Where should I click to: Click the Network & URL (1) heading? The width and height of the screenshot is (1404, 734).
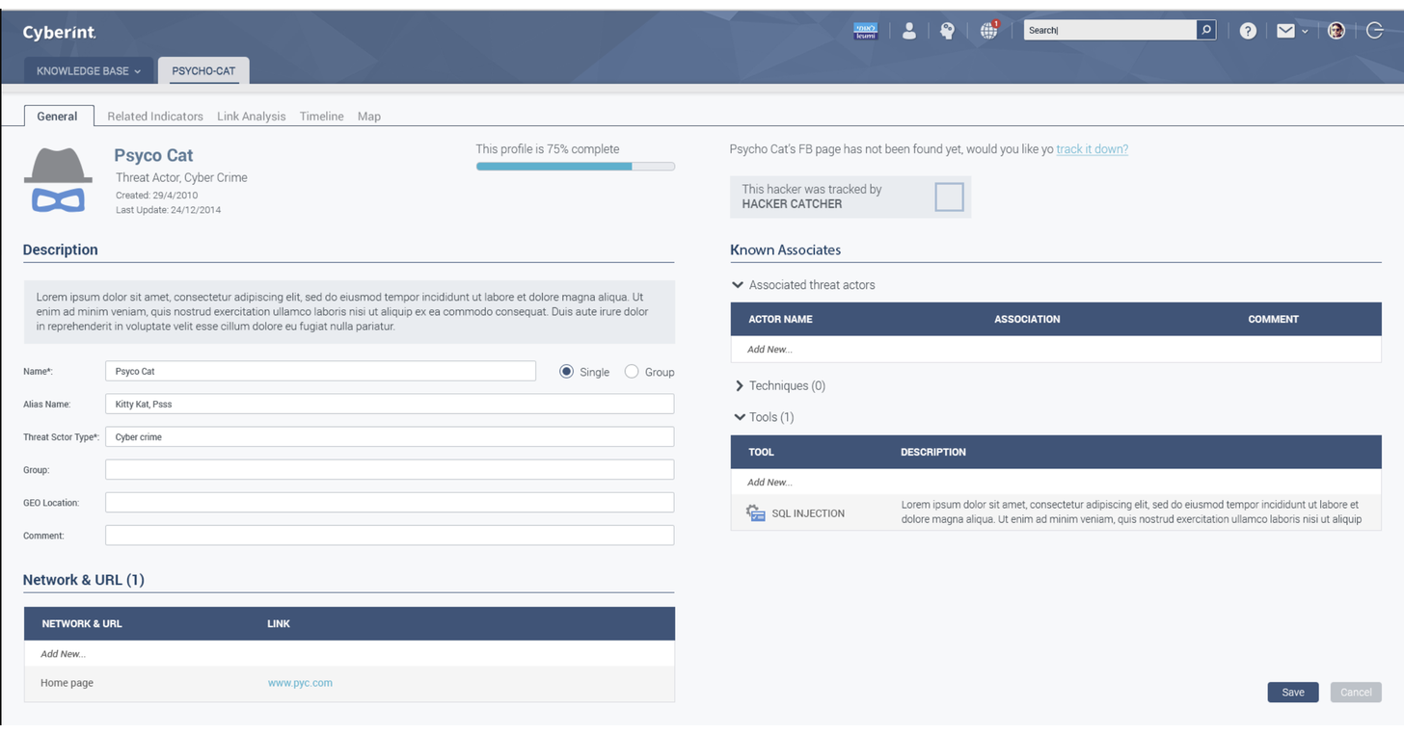pos(84,580)
